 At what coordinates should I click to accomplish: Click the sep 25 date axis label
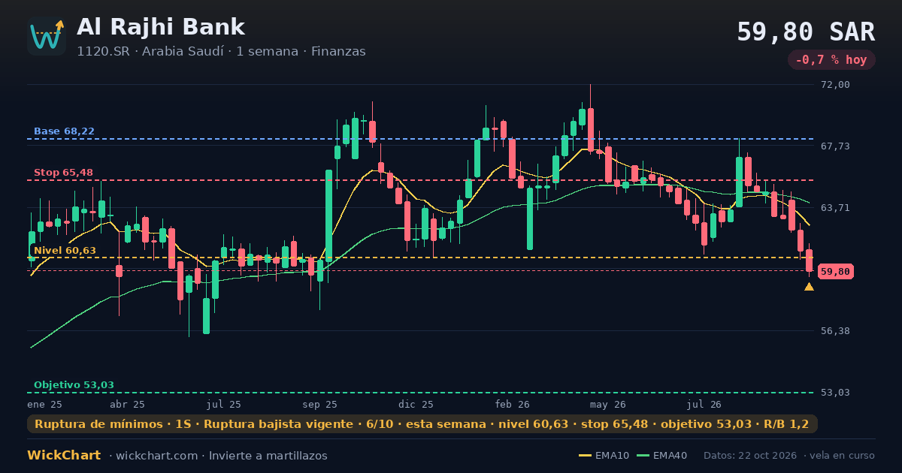(320, 404)
